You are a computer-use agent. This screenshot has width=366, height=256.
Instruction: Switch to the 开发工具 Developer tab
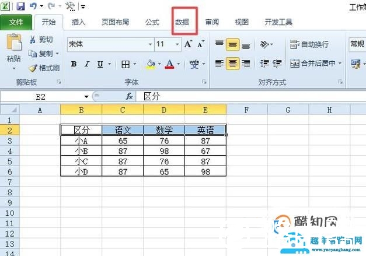[x=278, y=22]
